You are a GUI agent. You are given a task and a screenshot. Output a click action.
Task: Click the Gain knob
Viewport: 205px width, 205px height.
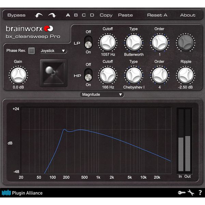coord(18,75)
